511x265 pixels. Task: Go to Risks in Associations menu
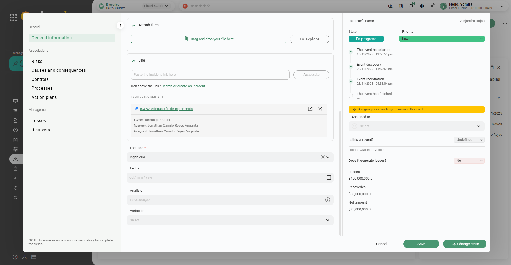coord(37,62)
